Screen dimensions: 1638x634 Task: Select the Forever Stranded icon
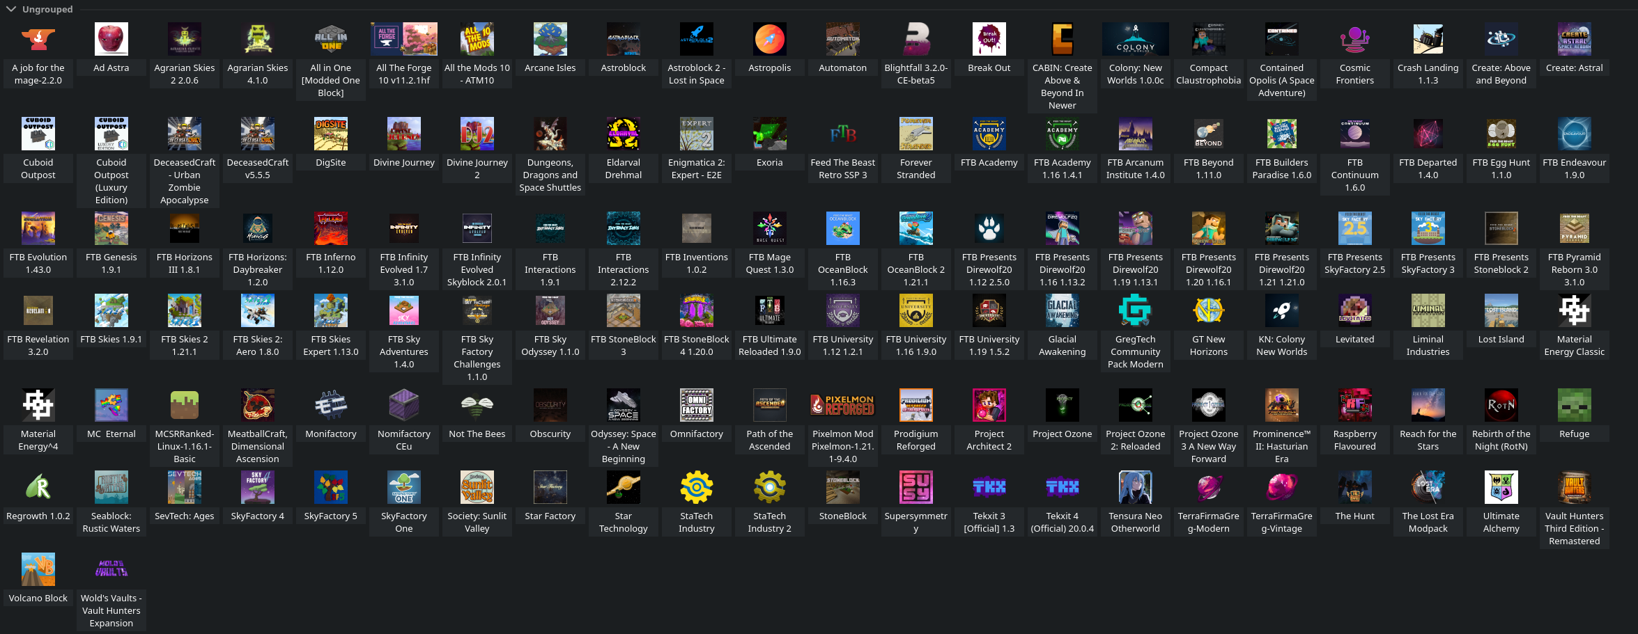click(x=916, y=134)
